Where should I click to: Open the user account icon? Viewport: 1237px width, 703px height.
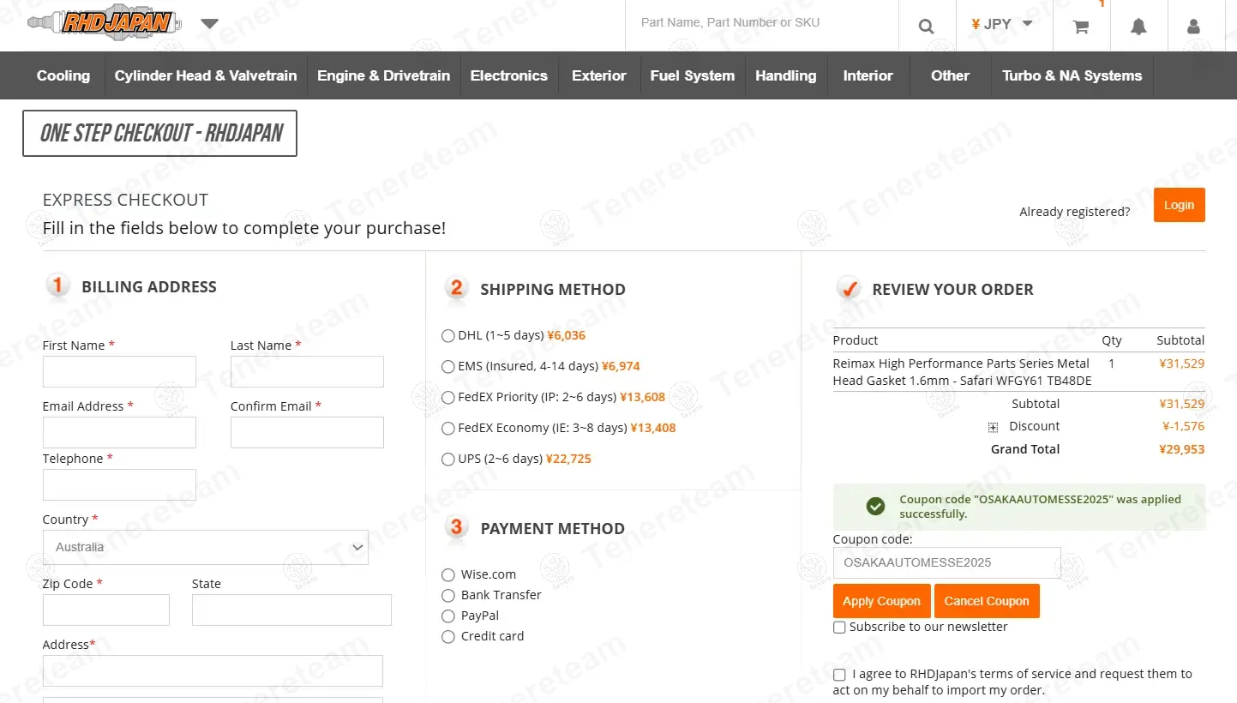[x=1193, y=27]
